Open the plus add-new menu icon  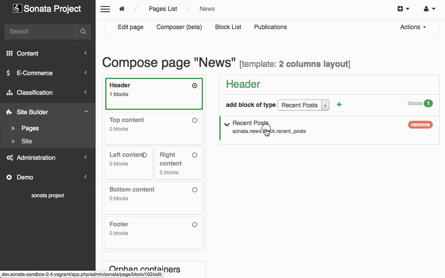[403, 9]
